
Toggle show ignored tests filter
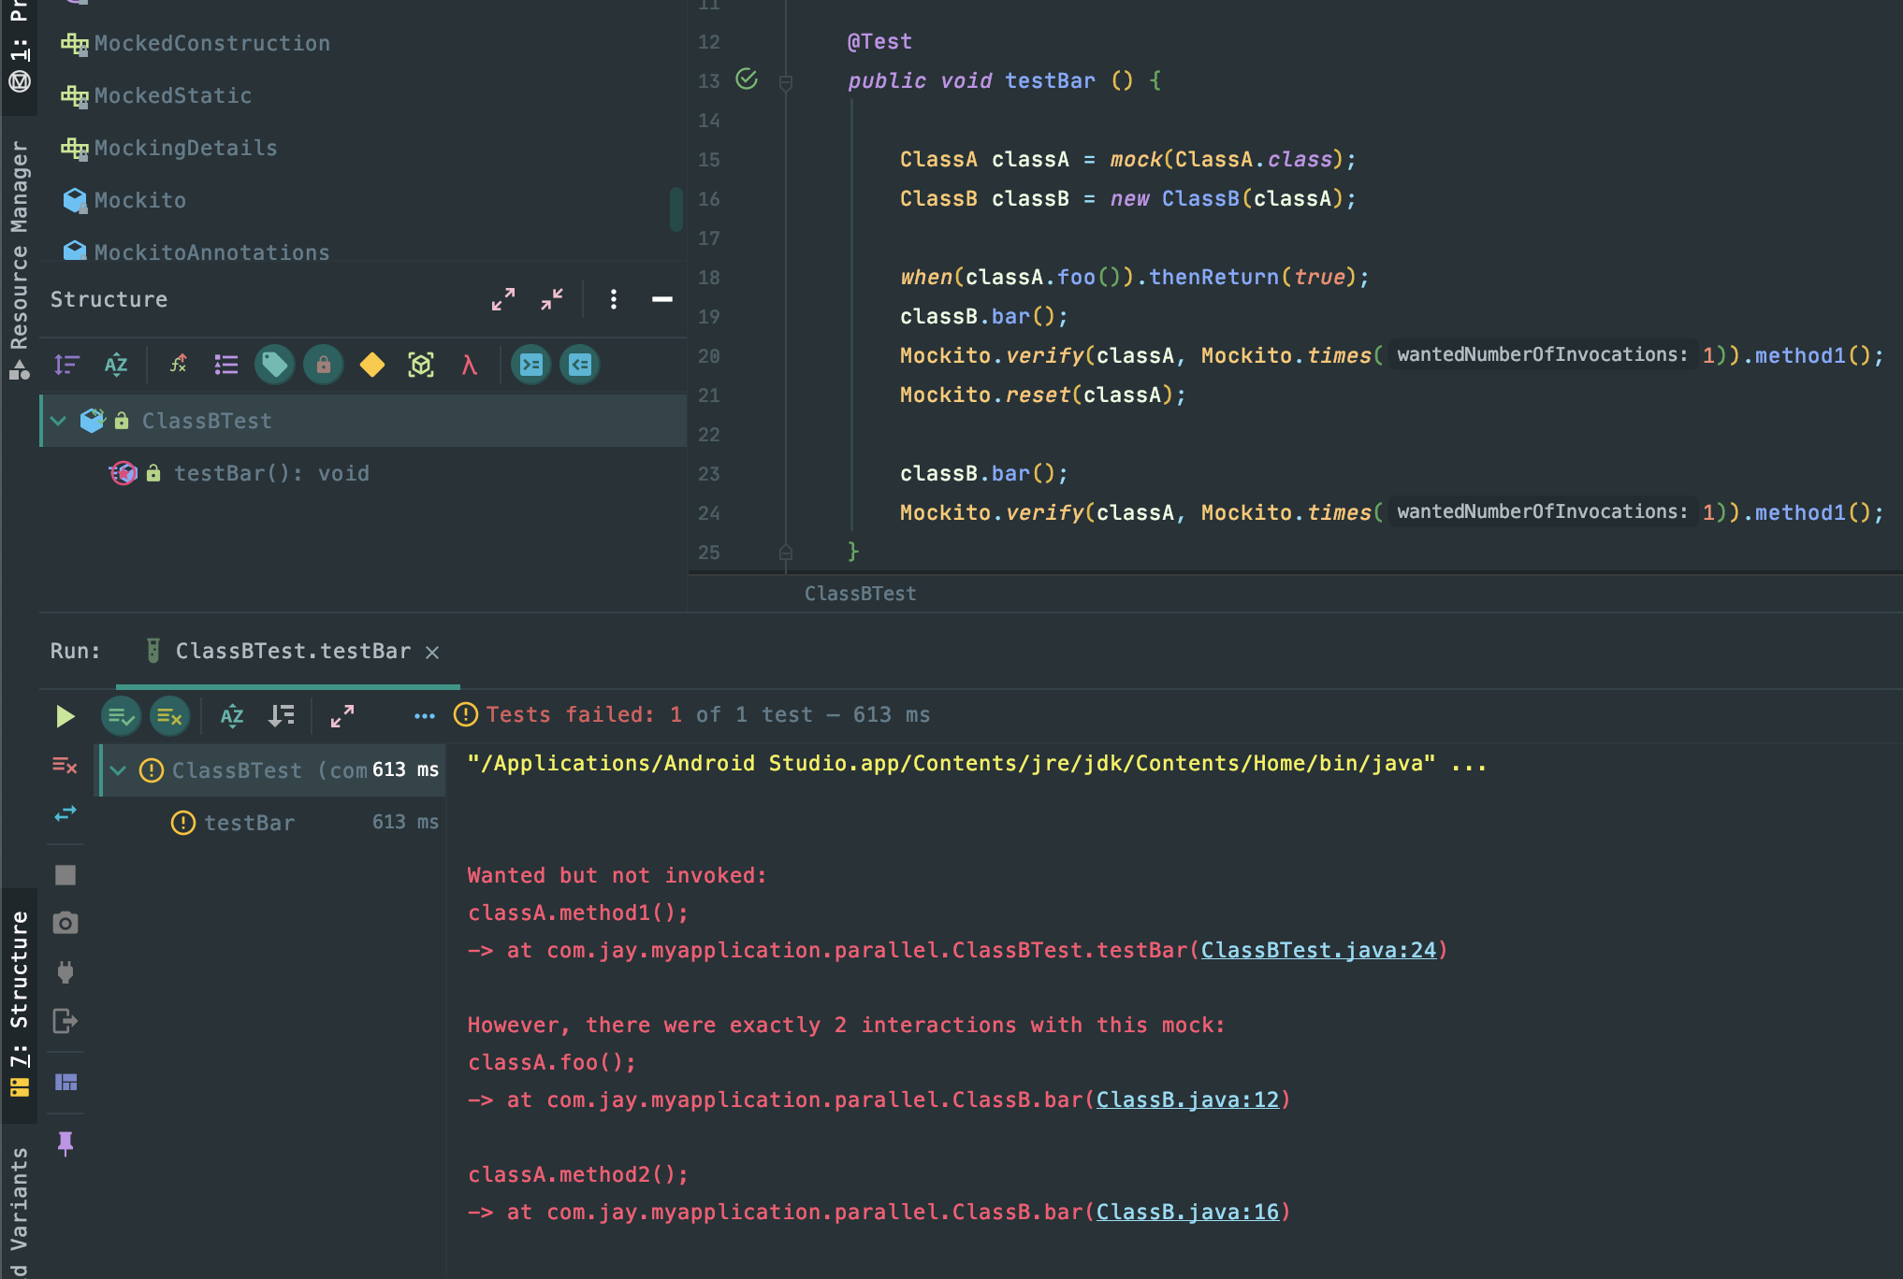click(x=169, y=716)
